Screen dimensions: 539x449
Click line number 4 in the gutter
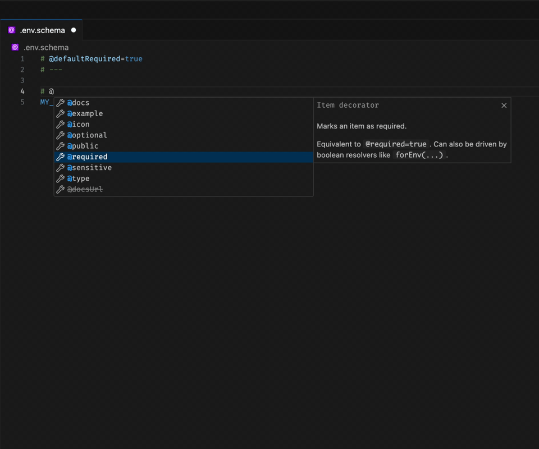click(x=22, y=91)
